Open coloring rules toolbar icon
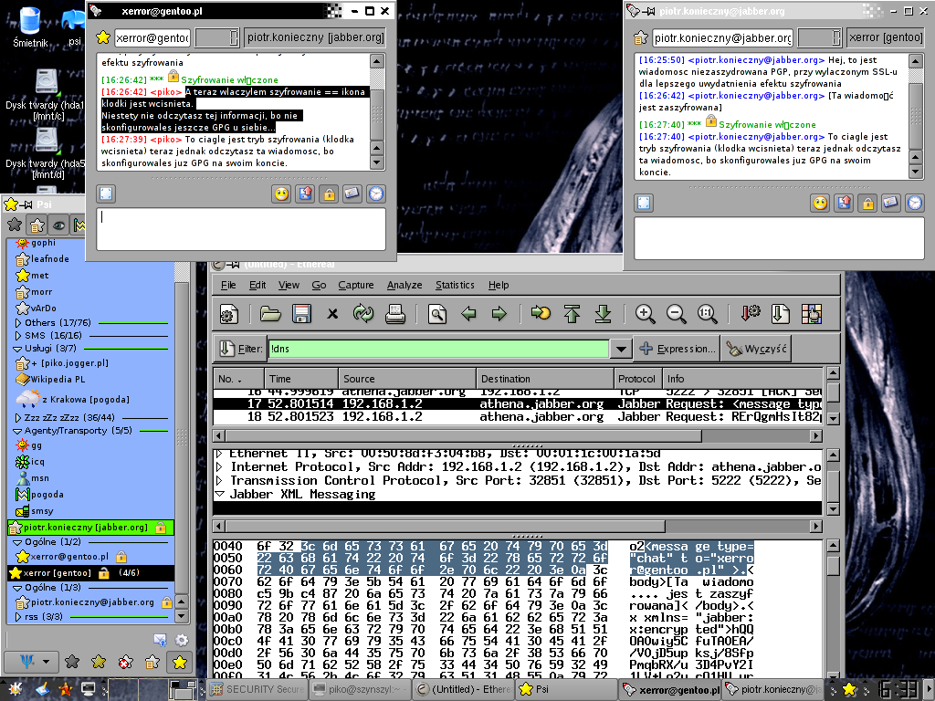 click(x=812, y=314)
